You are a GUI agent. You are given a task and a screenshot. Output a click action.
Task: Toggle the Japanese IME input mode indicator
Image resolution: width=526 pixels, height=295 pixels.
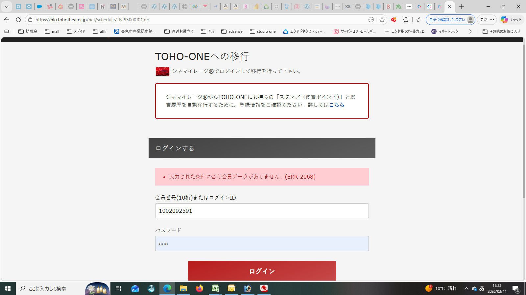482,288
